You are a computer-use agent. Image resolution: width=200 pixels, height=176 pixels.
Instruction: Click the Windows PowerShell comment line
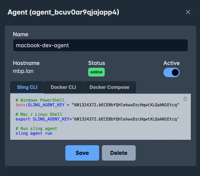[40, 100]
